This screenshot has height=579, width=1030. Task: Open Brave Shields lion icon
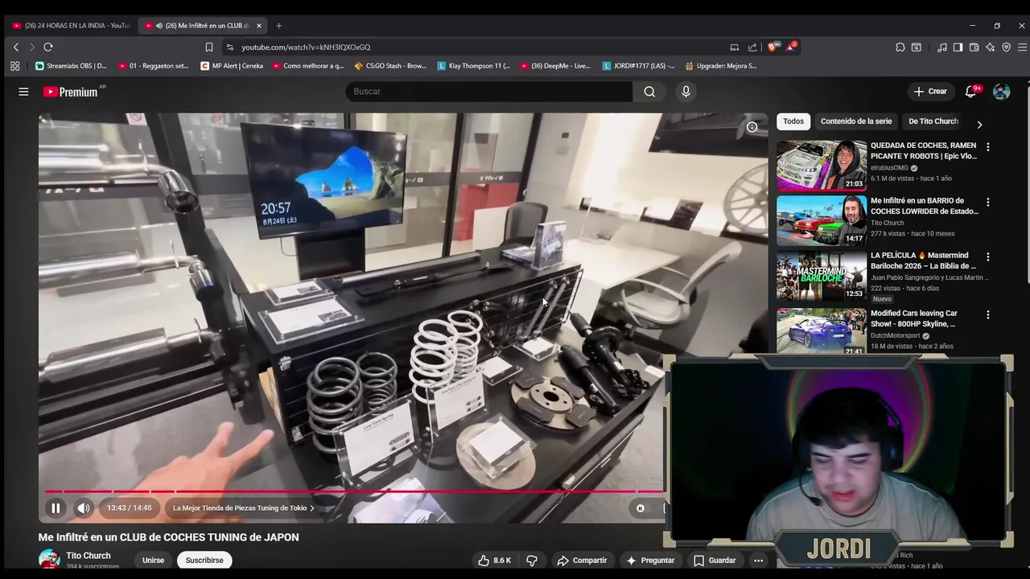[x=773, y=47]
